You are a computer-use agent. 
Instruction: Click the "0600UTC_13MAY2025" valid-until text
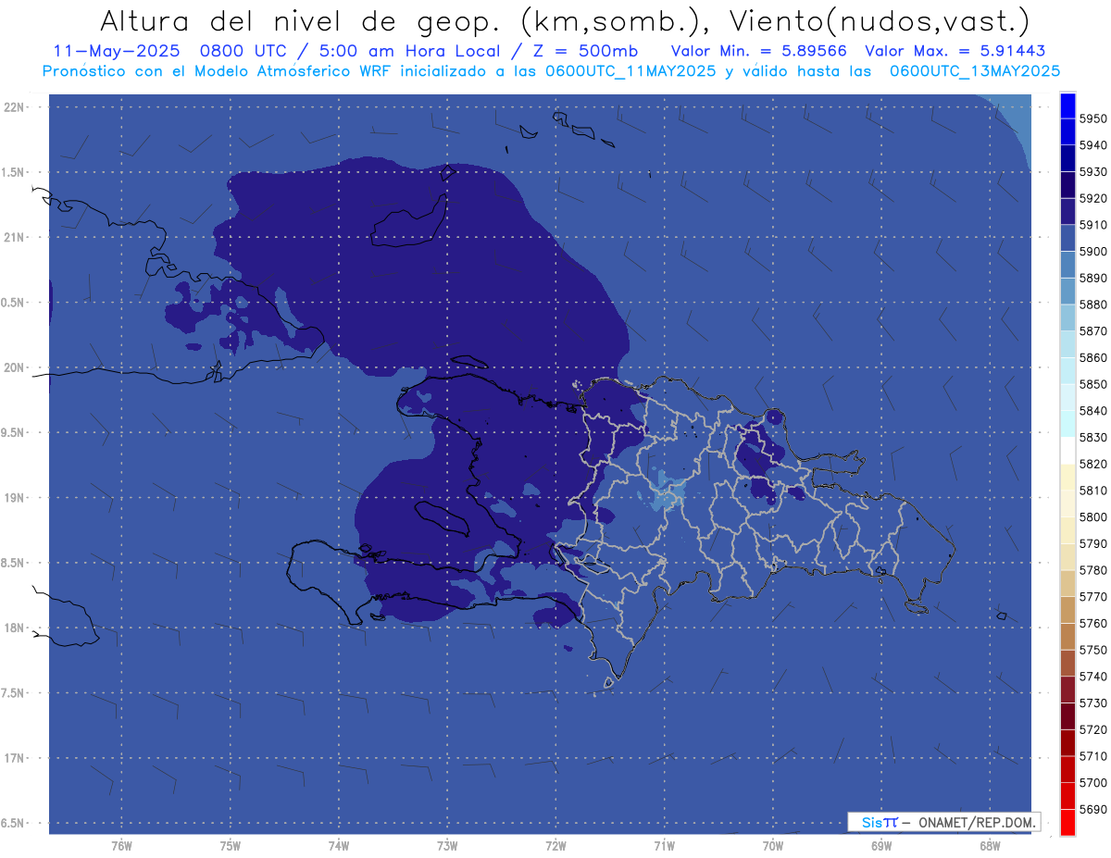[975, 70]
